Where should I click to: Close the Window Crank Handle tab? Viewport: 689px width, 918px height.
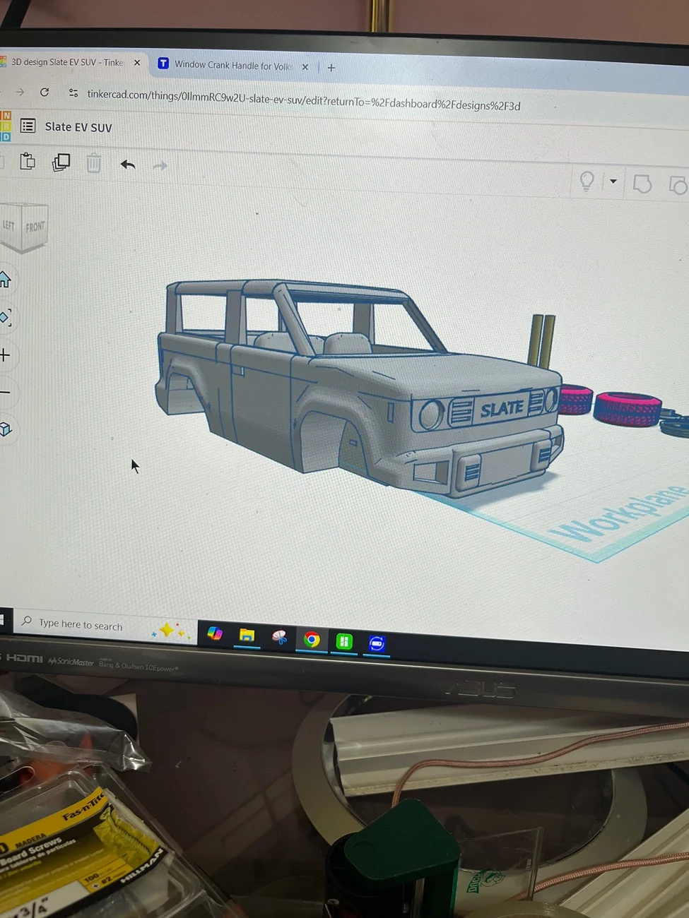(305, 67)
